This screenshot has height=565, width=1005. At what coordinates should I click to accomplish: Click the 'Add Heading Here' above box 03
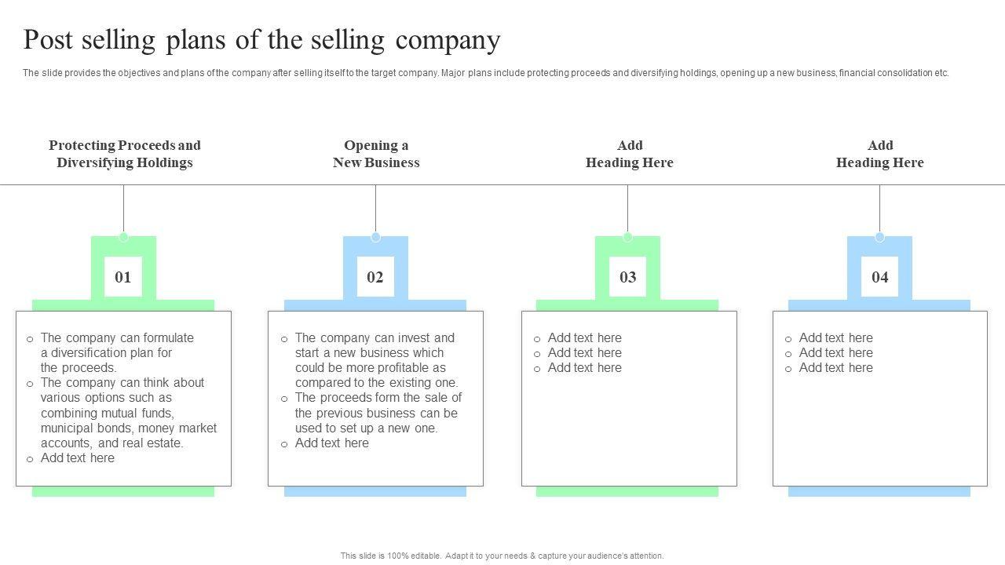point(629,154)
